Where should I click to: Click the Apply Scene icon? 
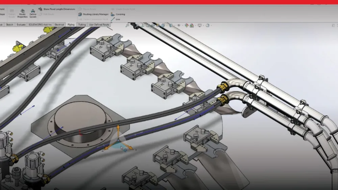[192, 25]
